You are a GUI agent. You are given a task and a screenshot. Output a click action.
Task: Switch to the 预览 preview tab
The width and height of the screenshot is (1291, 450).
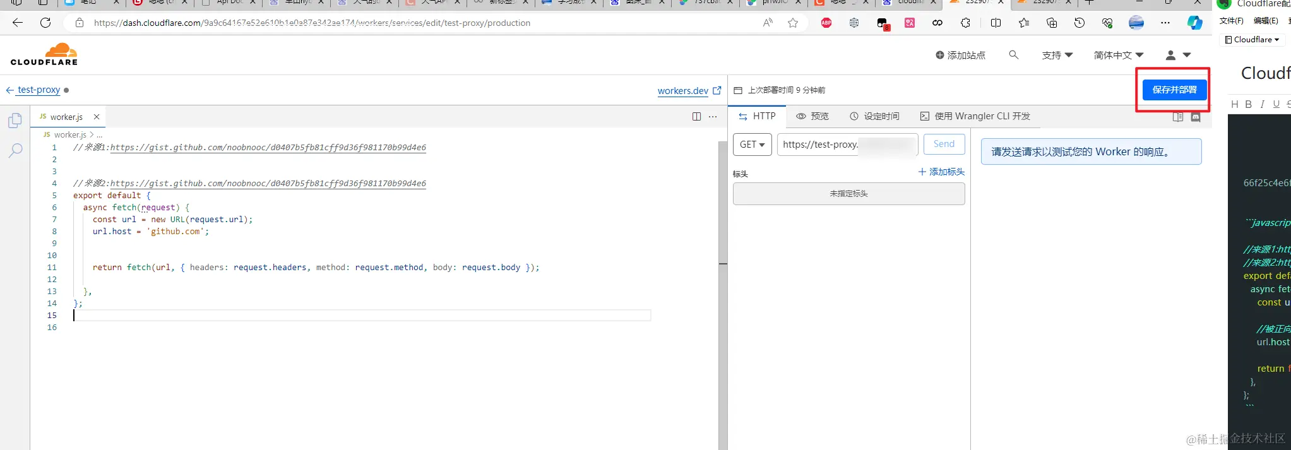click(x=812, y=116)
